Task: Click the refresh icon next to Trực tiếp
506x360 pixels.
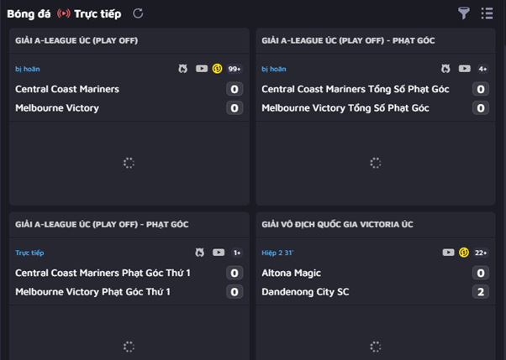Action: tap(138, 13)
